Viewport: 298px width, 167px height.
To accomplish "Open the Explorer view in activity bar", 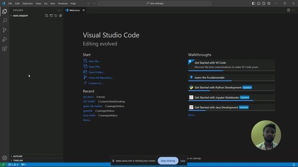I will tap(5, 12).
